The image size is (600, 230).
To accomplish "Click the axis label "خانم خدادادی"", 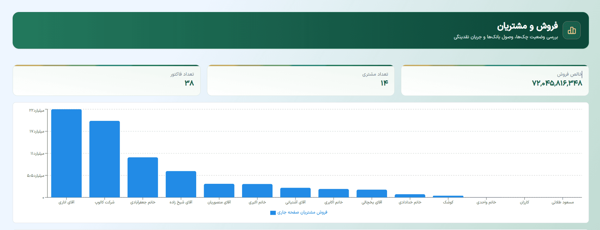I will tap(410, 202).
